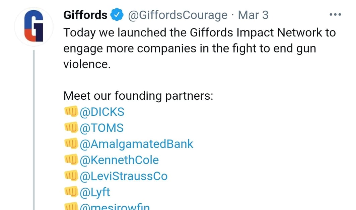Screen dimensions: 356x210
Task: Visit the @TOMS mention link
Action: point(101,128)
